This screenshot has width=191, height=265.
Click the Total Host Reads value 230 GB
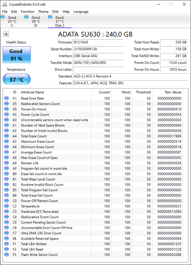point(174,42)
